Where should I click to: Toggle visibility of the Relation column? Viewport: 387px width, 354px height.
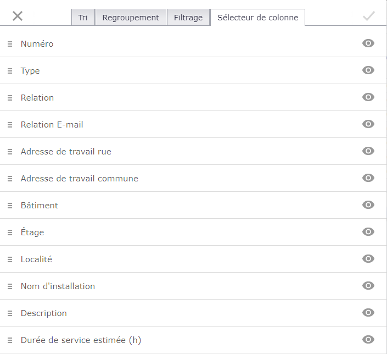coord(368,97)
